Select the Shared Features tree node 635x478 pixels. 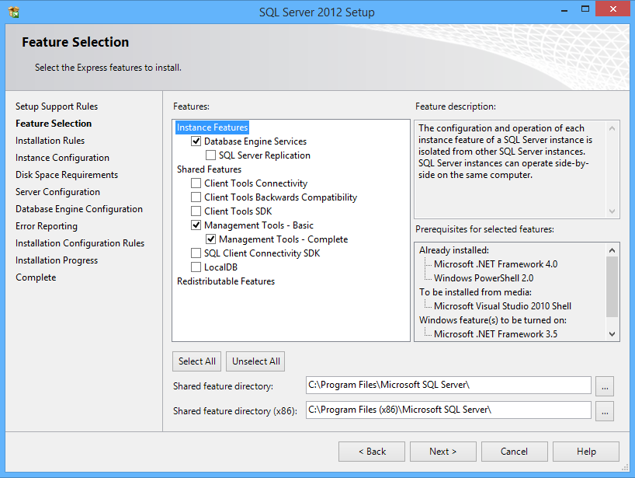coord(209,169)
